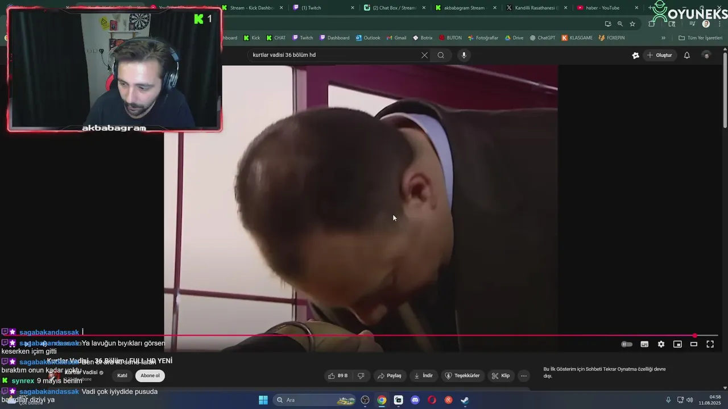This screenshot has width=728, height=409.
Task: Dislike the video
Action: point(361,375)
